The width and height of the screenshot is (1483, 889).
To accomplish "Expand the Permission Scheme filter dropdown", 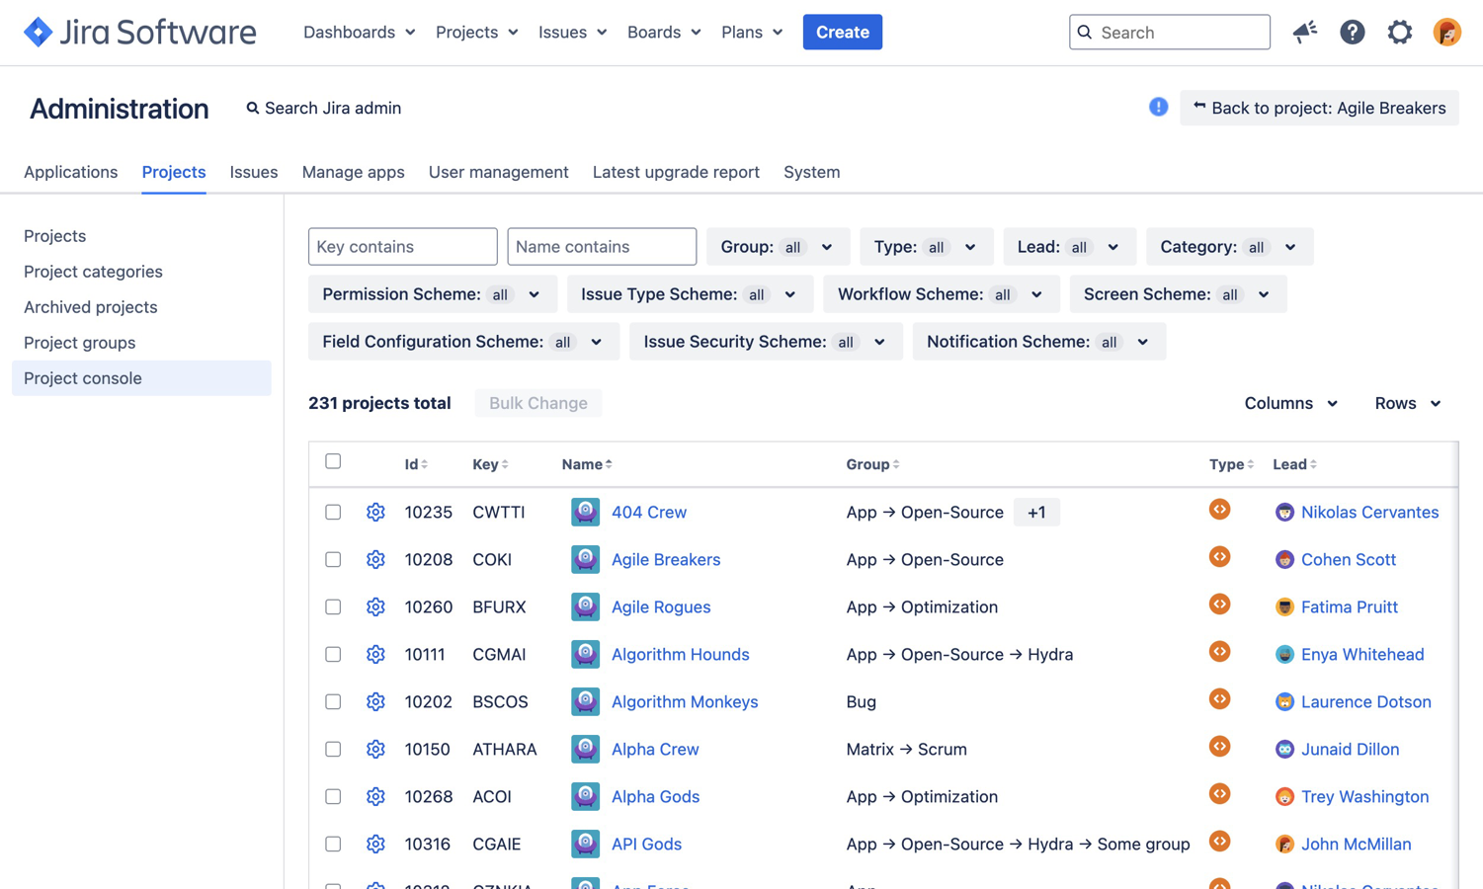I will point(432,294).
